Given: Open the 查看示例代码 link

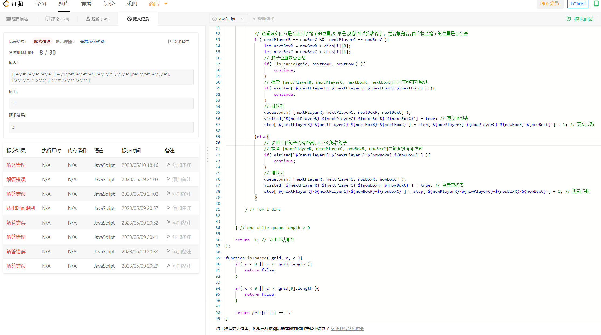Looking at the screenshot, I should pos(92,42).
